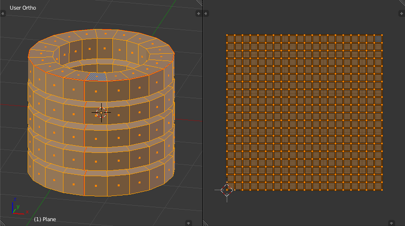Click the UV editor bottom-left area split corner

click(206, 223)
